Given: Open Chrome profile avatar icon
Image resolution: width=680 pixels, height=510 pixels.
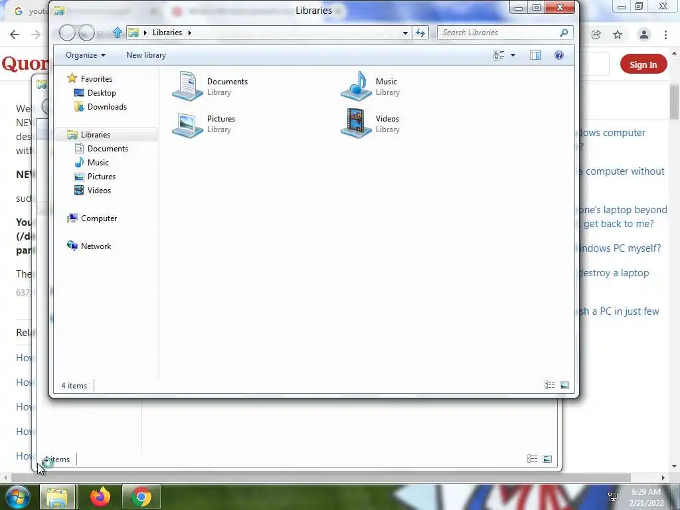Looking at the screenshot, I should pos(644,35).
